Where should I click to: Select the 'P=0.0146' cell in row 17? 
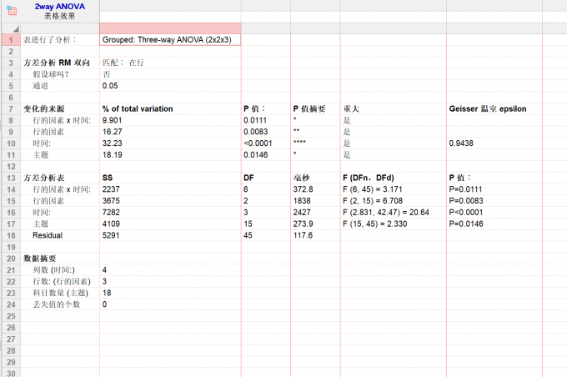tap(466, 224)
